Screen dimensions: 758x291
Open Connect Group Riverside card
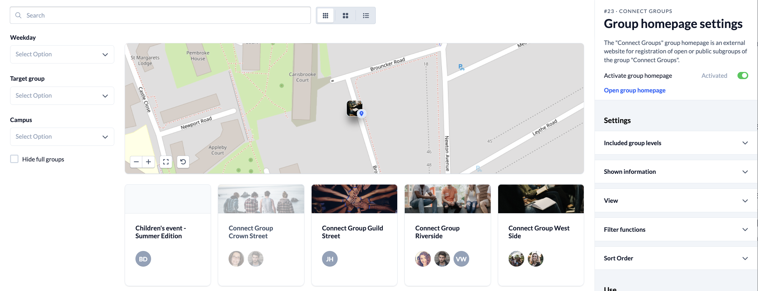coord(447,232)
